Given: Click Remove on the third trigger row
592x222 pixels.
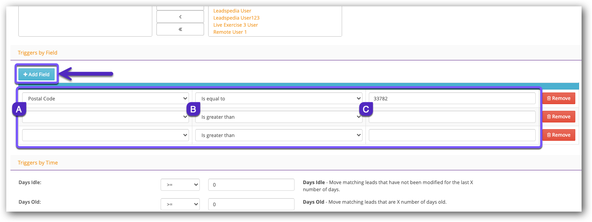Looking at the screenshot, I should tap(559, 135).
